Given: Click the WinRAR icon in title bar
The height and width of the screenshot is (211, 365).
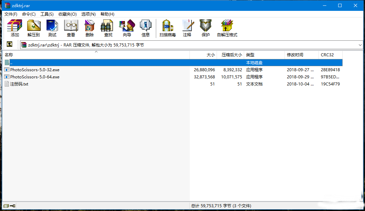Looking at the screenshot, I should pos(7,5).
